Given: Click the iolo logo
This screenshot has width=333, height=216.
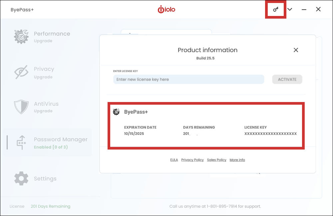Looking at the screenshot, I should 166,9.
